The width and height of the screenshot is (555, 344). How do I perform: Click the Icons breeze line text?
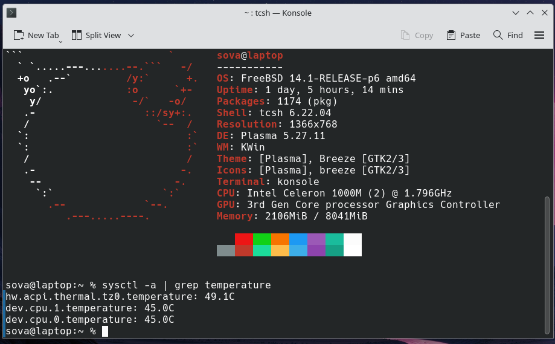tap(313, 170)
